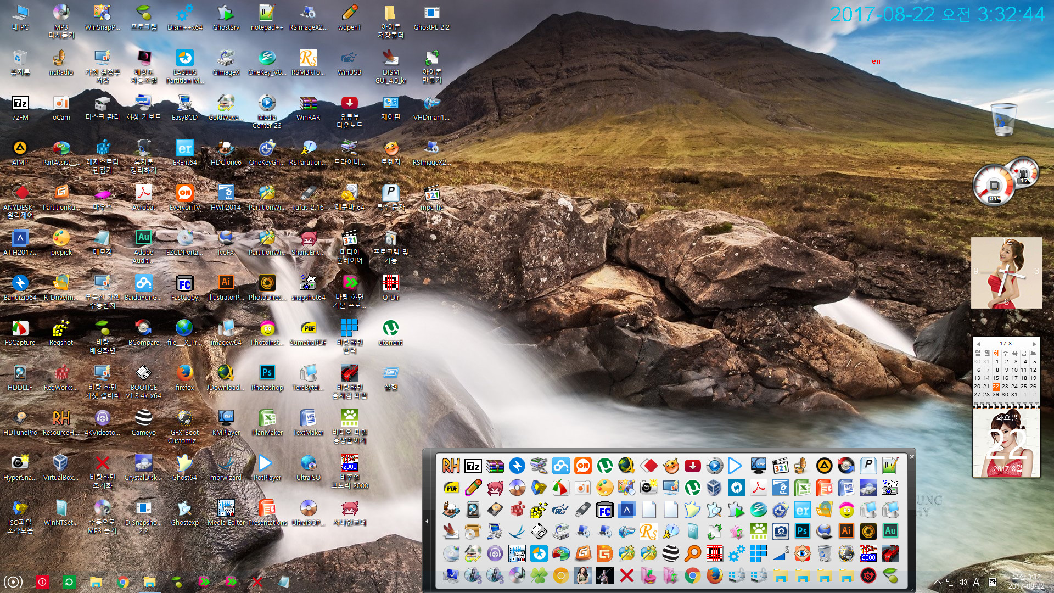Open Adobe Audition desktop shortcut

pyautogui.click(x=144, y=247)
